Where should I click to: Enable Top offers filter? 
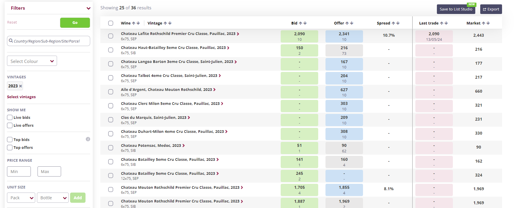click(10, 147)
